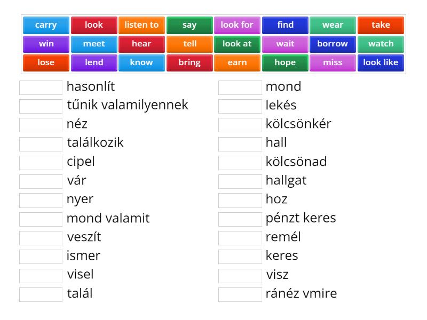Click the 'listen to' tile
427x320 pixels.
coord(141,25)
